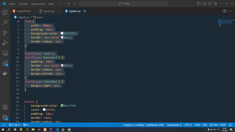Expand the hidden menus ellipsis in the menu bar

point(59,4)
